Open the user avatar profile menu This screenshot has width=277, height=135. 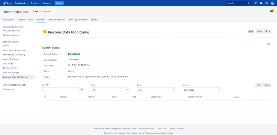[272, 3]
